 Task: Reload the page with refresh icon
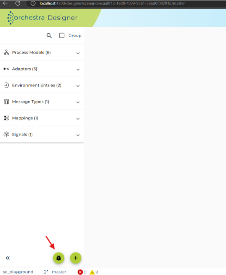pyautogui.click(x=18, y=3)
